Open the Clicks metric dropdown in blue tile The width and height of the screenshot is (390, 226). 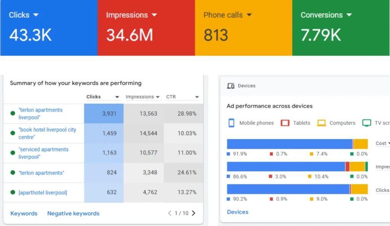click(x=36, y=15)
